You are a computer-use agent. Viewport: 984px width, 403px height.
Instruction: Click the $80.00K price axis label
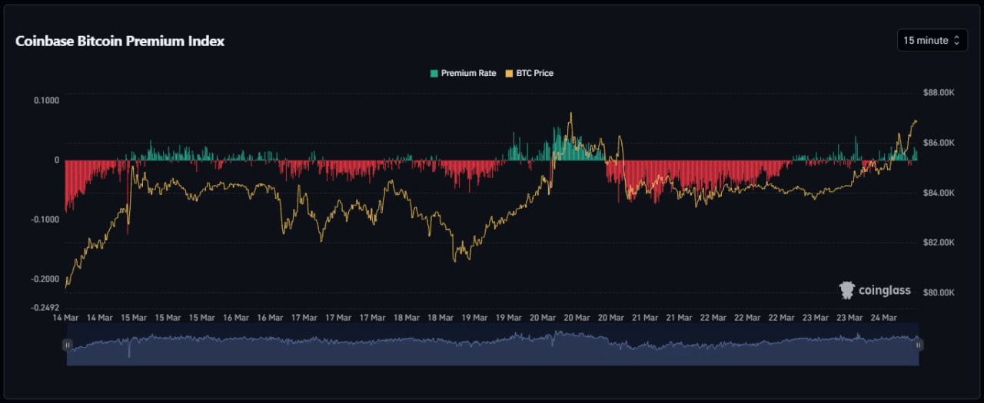[x=939, y=292]
